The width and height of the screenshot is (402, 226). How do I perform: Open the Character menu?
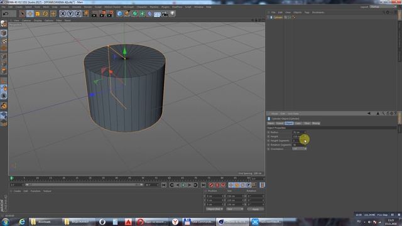[x=142, y=7]
